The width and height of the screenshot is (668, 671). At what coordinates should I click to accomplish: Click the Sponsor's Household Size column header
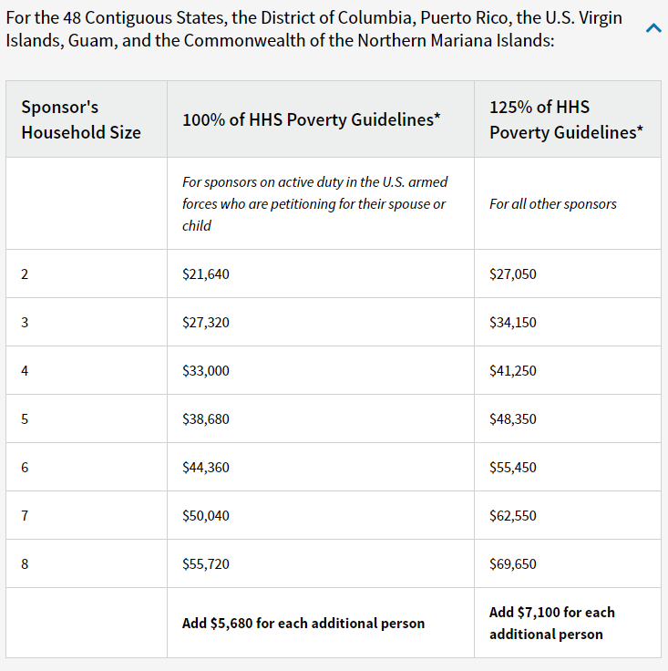coord(81,119)
